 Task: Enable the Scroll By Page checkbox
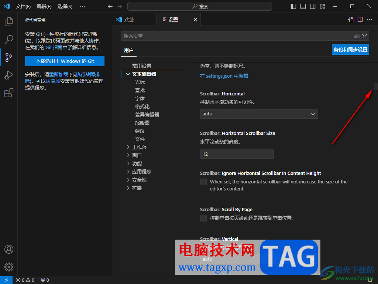203,218
